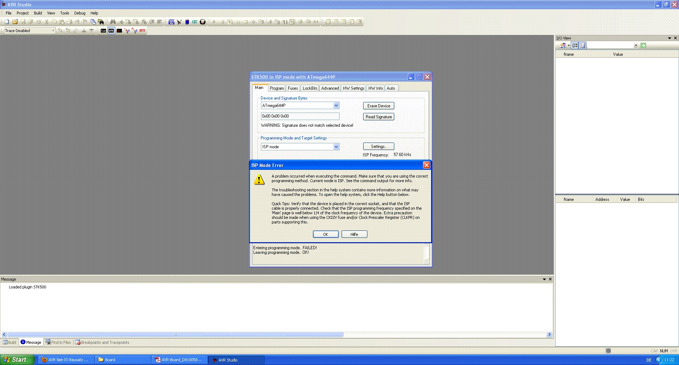Click the AVR programmer dialog icon
The width and height of the screenshot is (679, 365).
[x=111, y=31]
